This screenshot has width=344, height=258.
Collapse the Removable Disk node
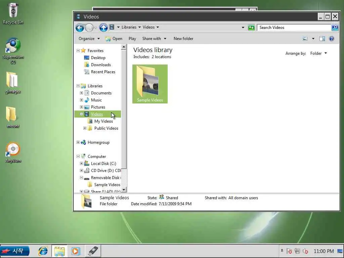81,177
